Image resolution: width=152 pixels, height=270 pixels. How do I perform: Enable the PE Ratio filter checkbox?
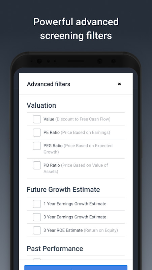point(37,132)
